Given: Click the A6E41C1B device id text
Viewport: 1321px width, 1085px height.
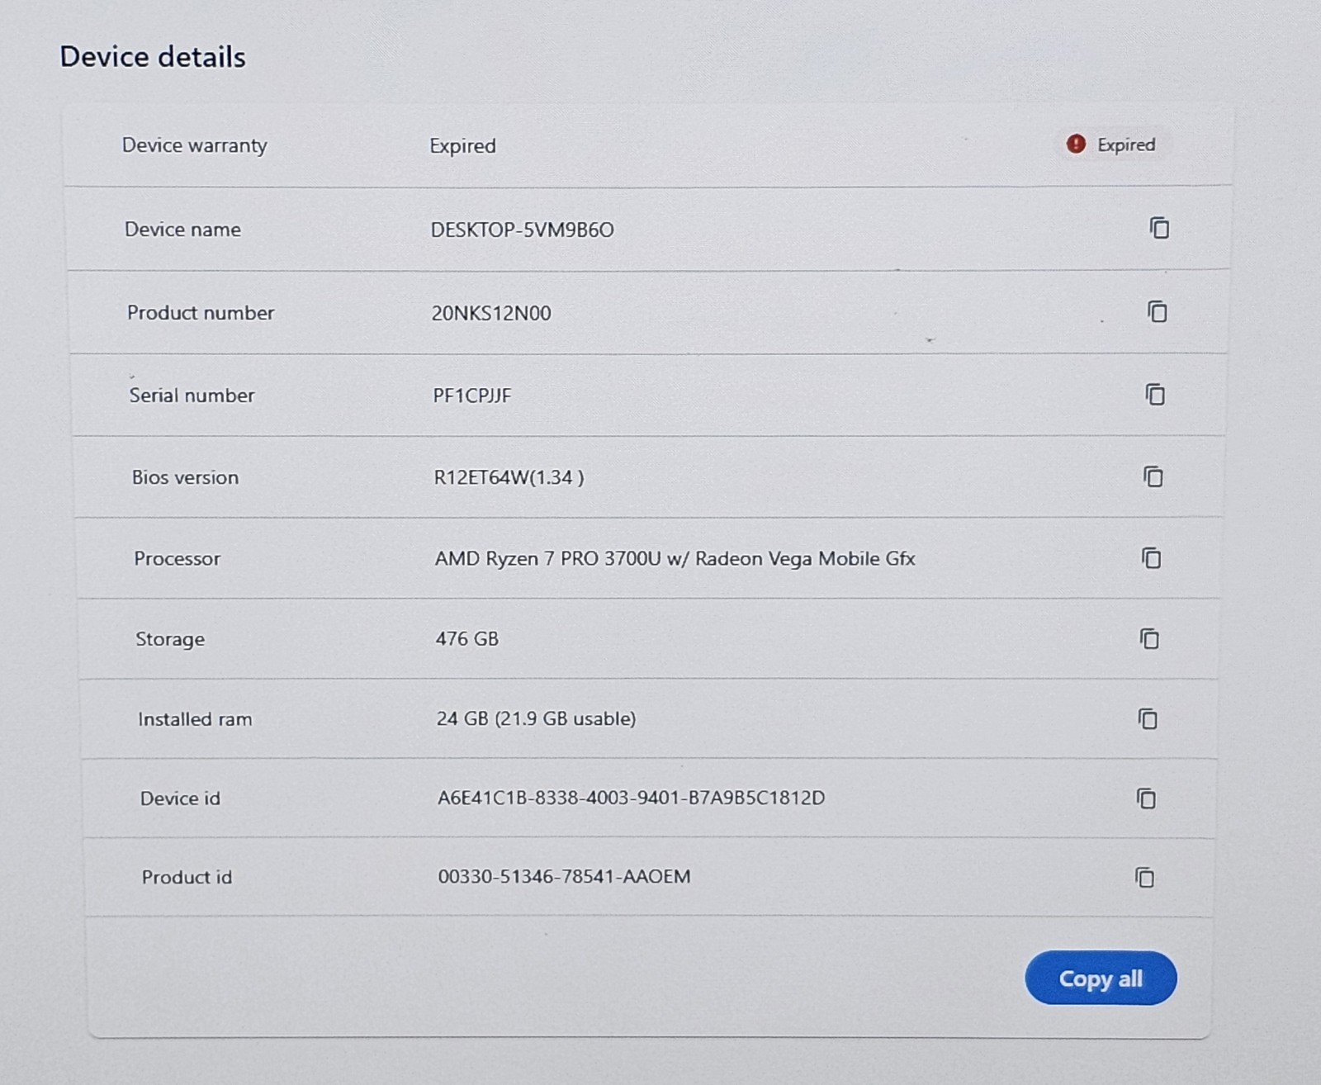Looking at the screenshot, I should click(x=631, y=798).
